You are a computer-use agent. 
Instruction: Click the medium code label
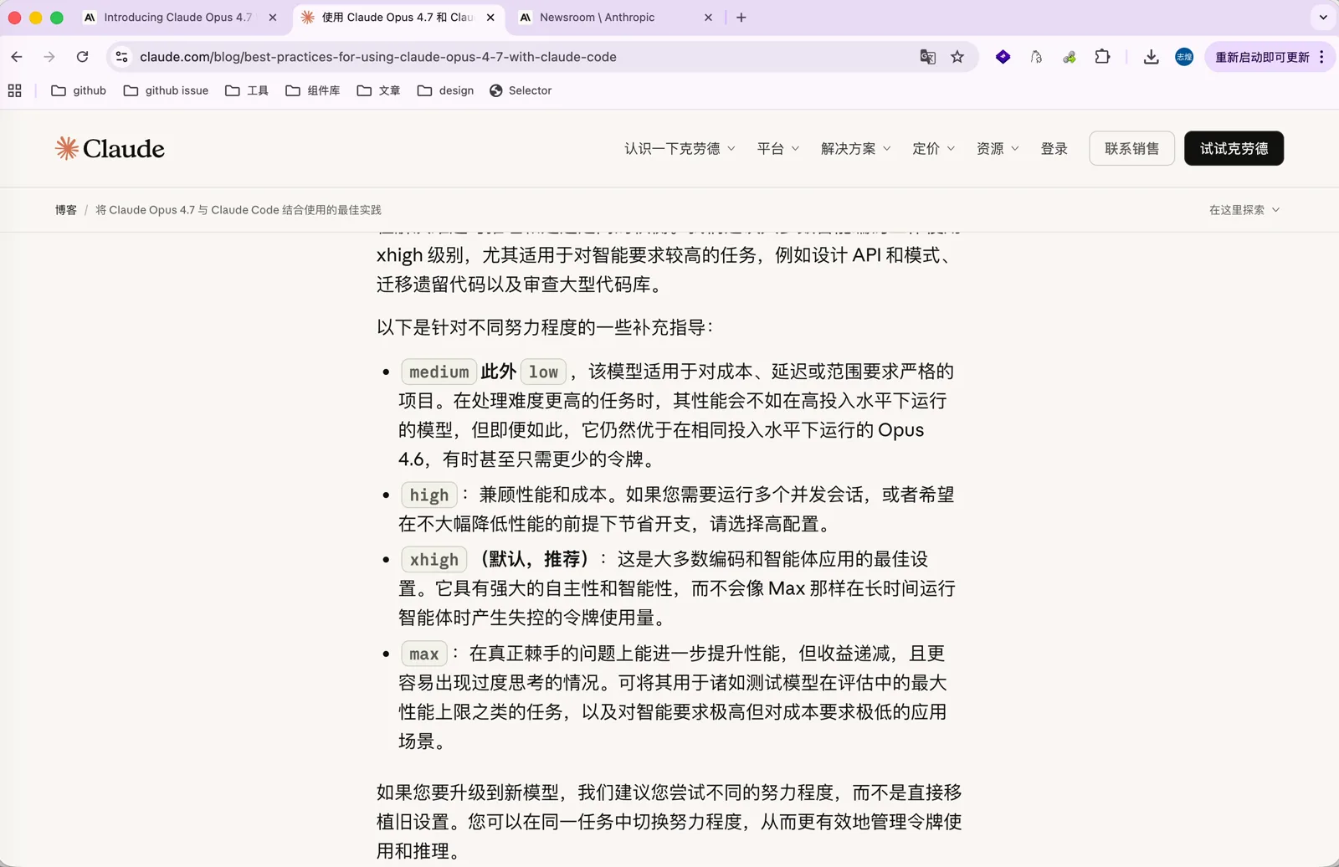[x=439, y=372]
